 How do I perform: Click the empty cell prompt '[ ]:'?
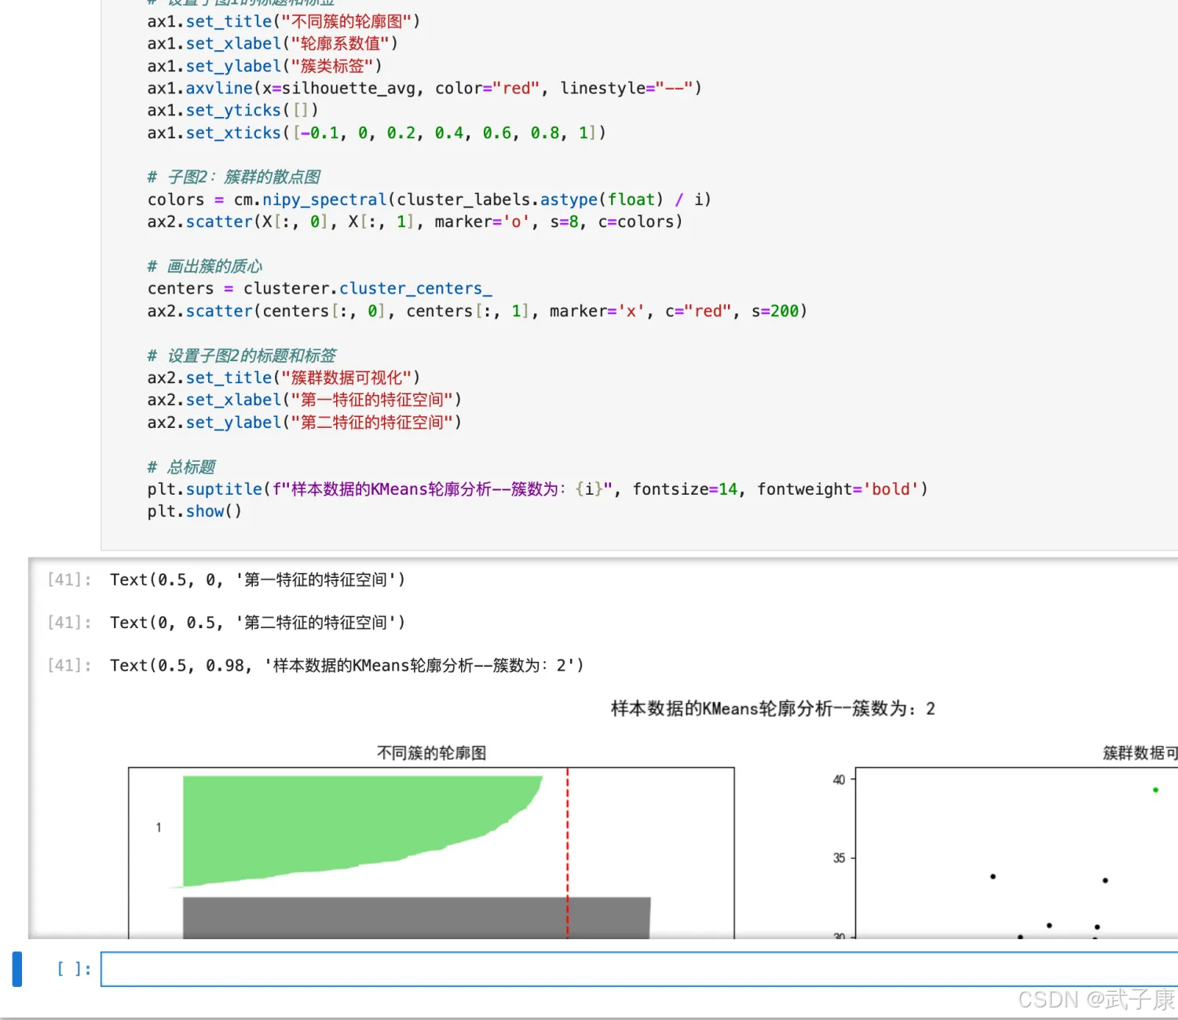point(74,969)
